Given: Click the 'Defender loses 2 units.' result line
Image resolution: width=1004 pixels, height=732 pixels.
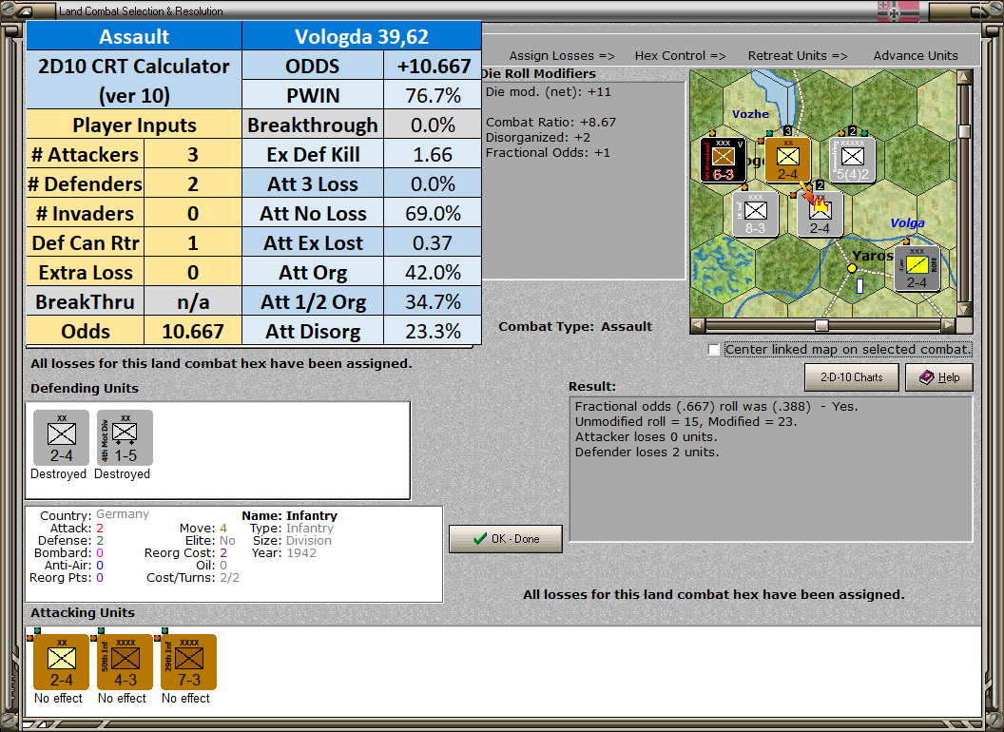Looking at the screenshot, I should (x=647, y=453).
